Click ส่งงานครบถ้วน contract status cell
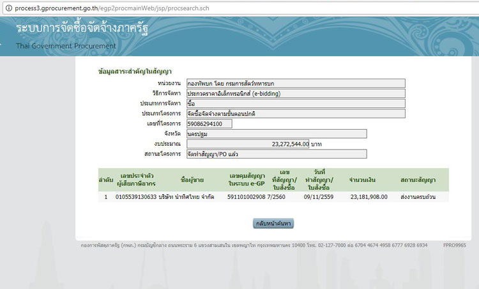Viewport: 479px width, 289px height. coord(418,197)
